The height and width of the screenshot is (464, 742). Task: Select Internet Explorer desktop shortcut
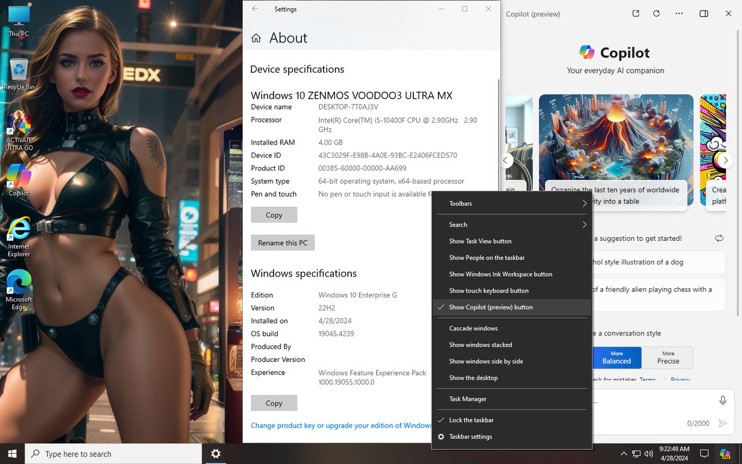(19, 237)
